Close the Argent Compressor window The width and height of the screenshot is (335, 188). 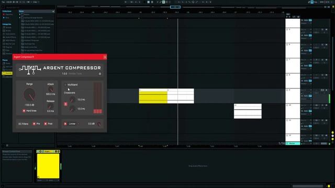point(105,57)
